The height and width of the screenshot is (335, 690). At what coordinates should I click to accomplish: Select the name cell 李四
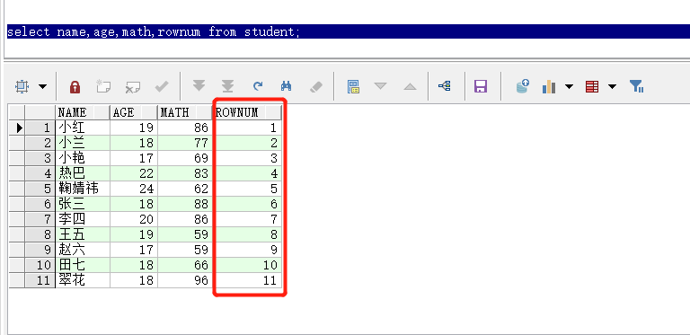[83, 219]
